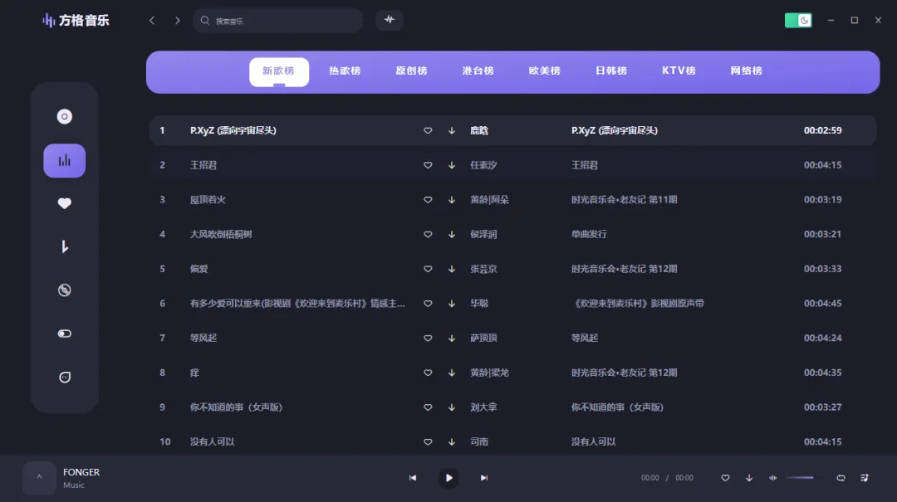Switch to 热歌榜 tab
This screenshot has height=502, width=897.
click(x=345, y=71)
